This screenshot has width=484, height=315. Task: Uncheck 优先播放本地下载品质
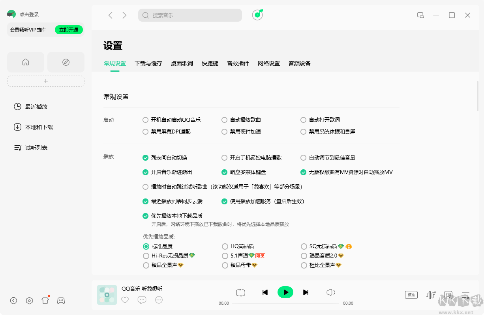(x=145, y=216)
